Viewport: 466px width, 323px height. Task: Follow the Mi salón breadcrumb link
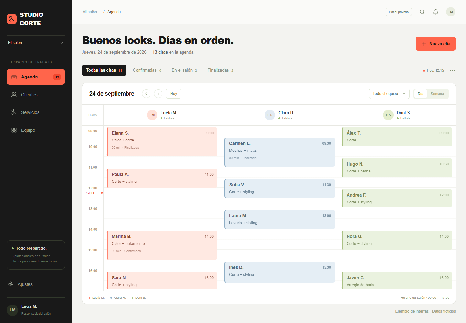coord(90,12)
